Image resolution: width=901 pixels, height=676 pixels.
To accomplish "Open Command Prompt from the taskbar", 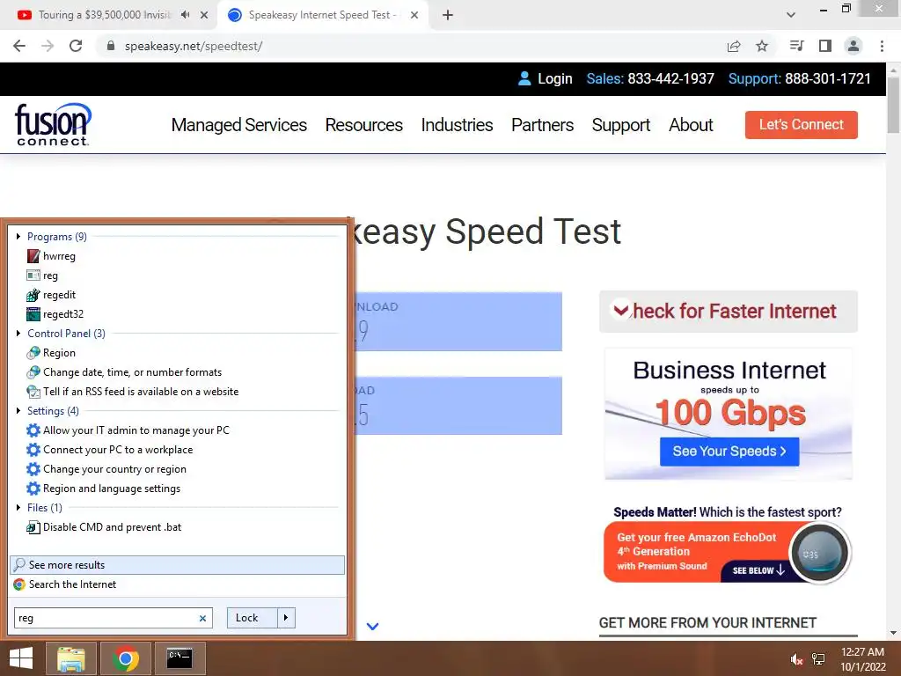I will coord(179,658).
